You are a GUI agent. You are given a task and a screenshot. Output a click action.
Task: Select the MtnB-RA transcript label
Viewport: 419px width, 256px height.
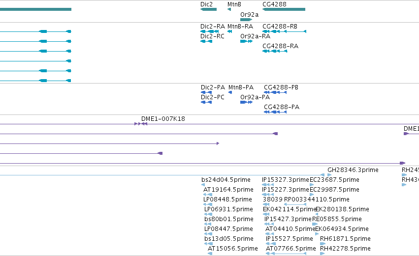(240, 27)
